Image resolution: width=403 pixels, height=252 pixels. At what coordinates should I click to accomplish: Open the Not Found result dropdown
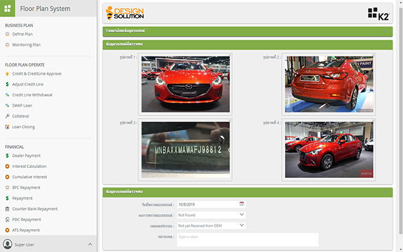[x=211, y=215]
